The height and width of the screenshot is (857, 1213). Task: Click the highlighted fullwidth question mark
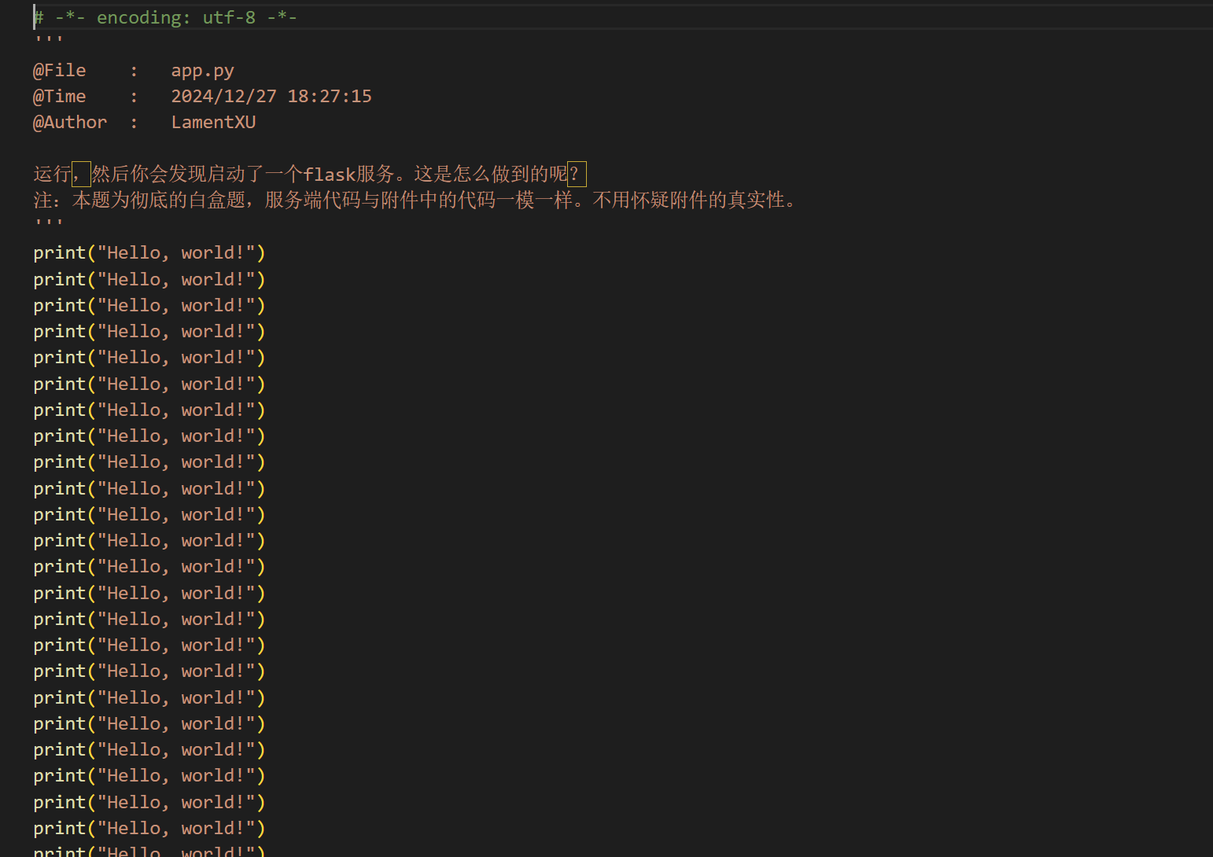577,174
